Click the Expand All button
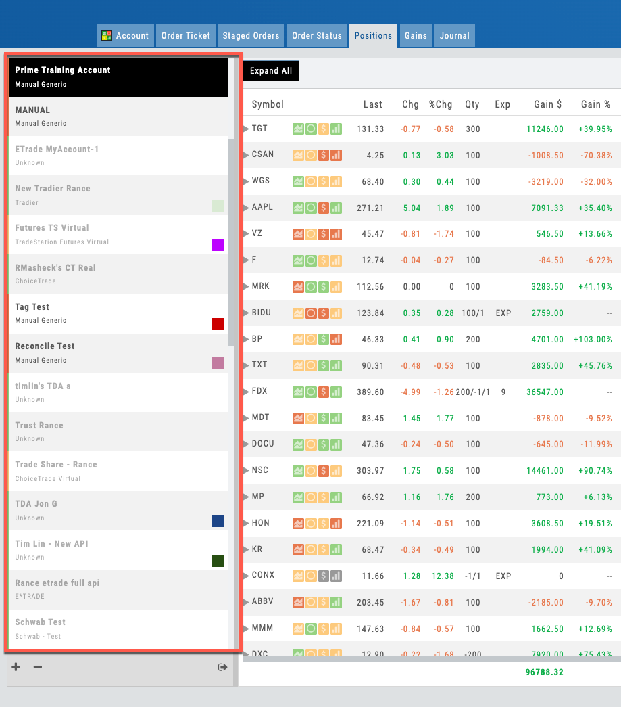 click(271, 71)
